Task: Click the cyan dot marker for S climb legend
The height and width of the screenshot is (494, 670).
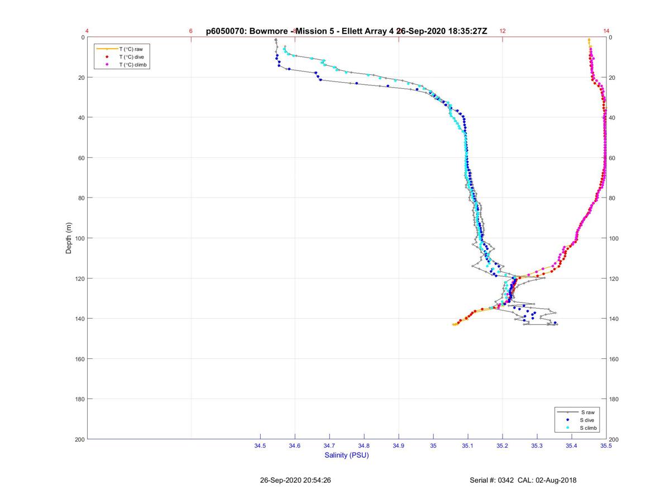Action: pos(567,428)
